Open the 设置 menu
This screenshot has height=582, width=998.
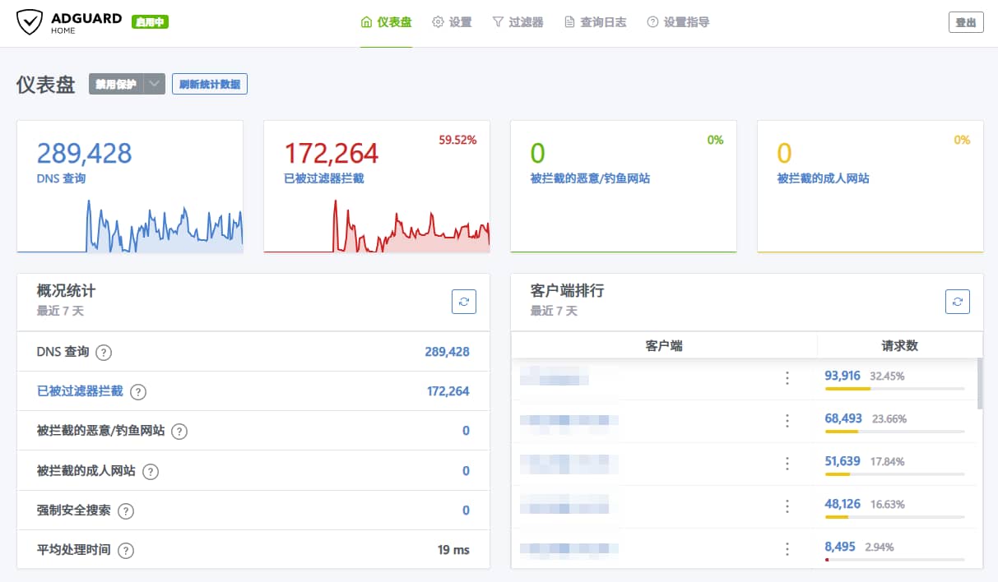[x=452, y=22]
